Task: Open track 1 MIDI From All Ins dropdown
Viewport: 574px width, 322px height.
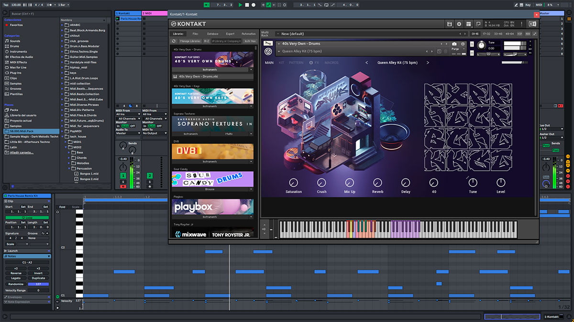Action: pyautogui.click(x=128, y=114)
